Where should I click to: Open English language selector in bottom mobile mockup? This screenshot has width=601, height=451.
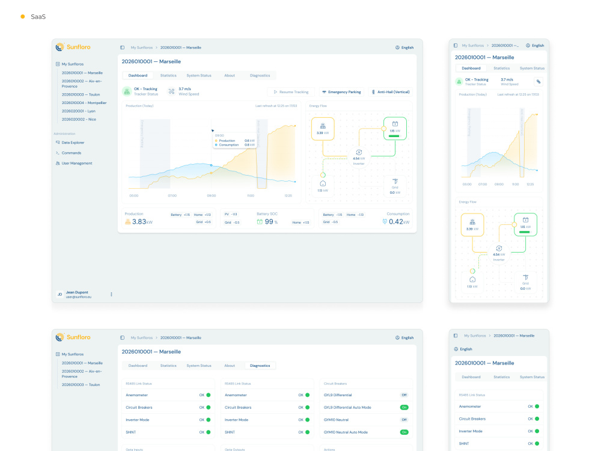(x=463, y=349)
